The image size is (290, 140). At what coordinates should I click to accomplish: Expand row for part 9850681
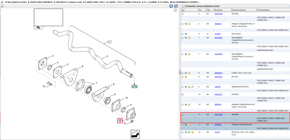182,105
